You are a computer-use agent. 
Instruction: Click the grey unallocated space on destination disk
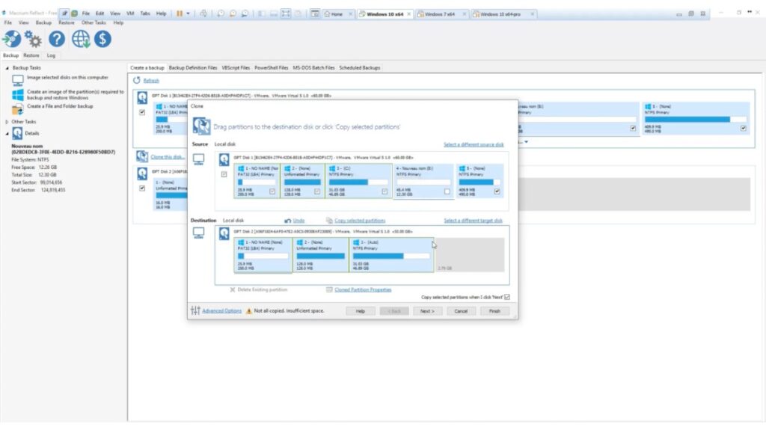pyautogui.click(x=470, y=254)
